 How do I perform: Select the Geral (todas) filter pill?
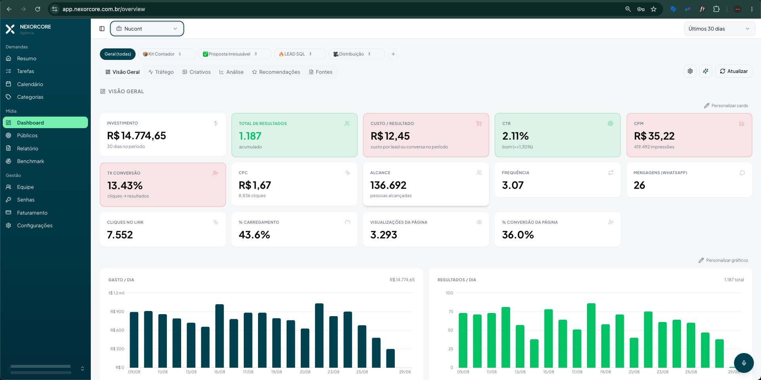point(118,54)
